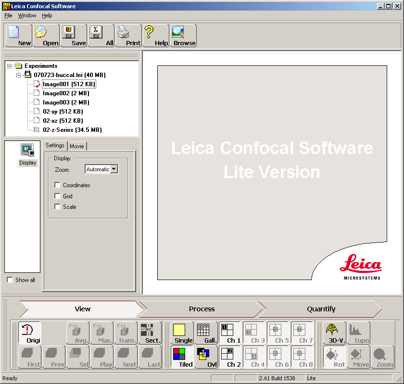Select Image001 (512 KB) in the tree

click(69, 84)
